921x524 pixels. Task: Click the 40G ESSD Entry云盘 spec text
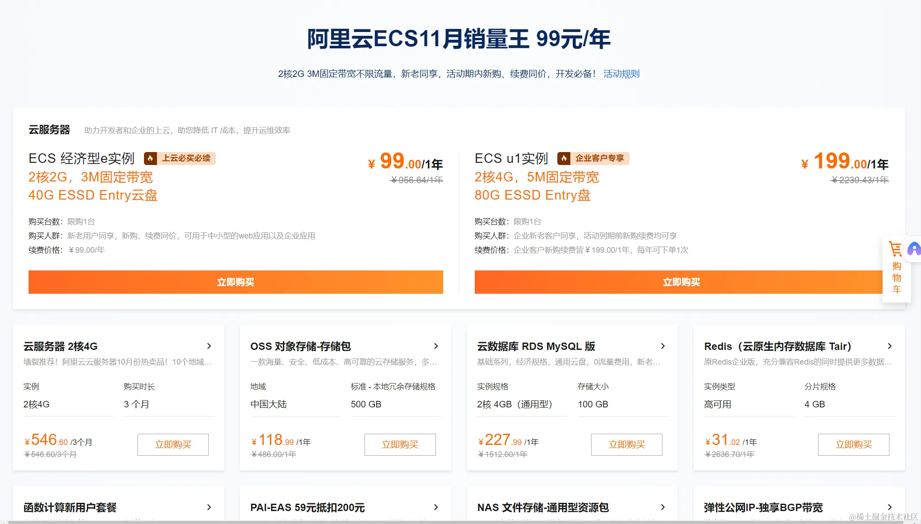pos(93,195)
